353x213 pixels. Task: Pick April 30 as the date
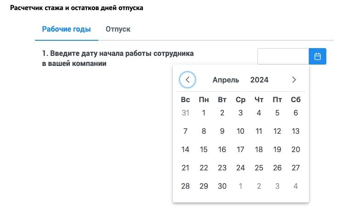(x=222, y=186)
